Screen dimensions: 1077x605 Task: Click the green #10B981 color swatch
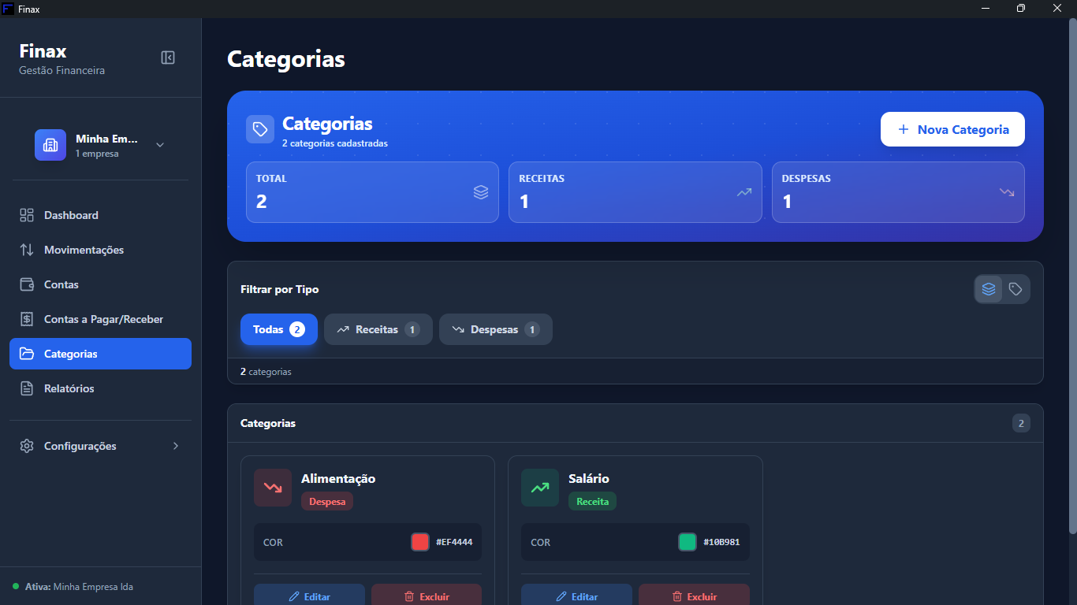pos(688,542)
